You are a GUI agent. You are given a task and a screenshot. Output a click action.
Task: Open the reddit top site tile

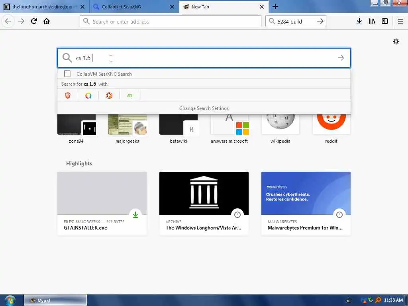coord(331,129)
